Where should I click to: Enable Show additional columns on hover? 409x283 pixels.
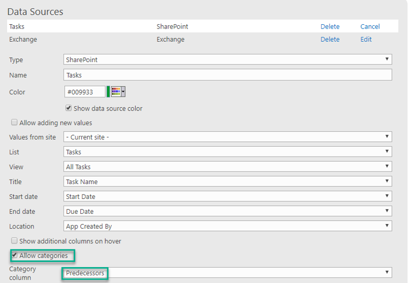click(14, 241)
